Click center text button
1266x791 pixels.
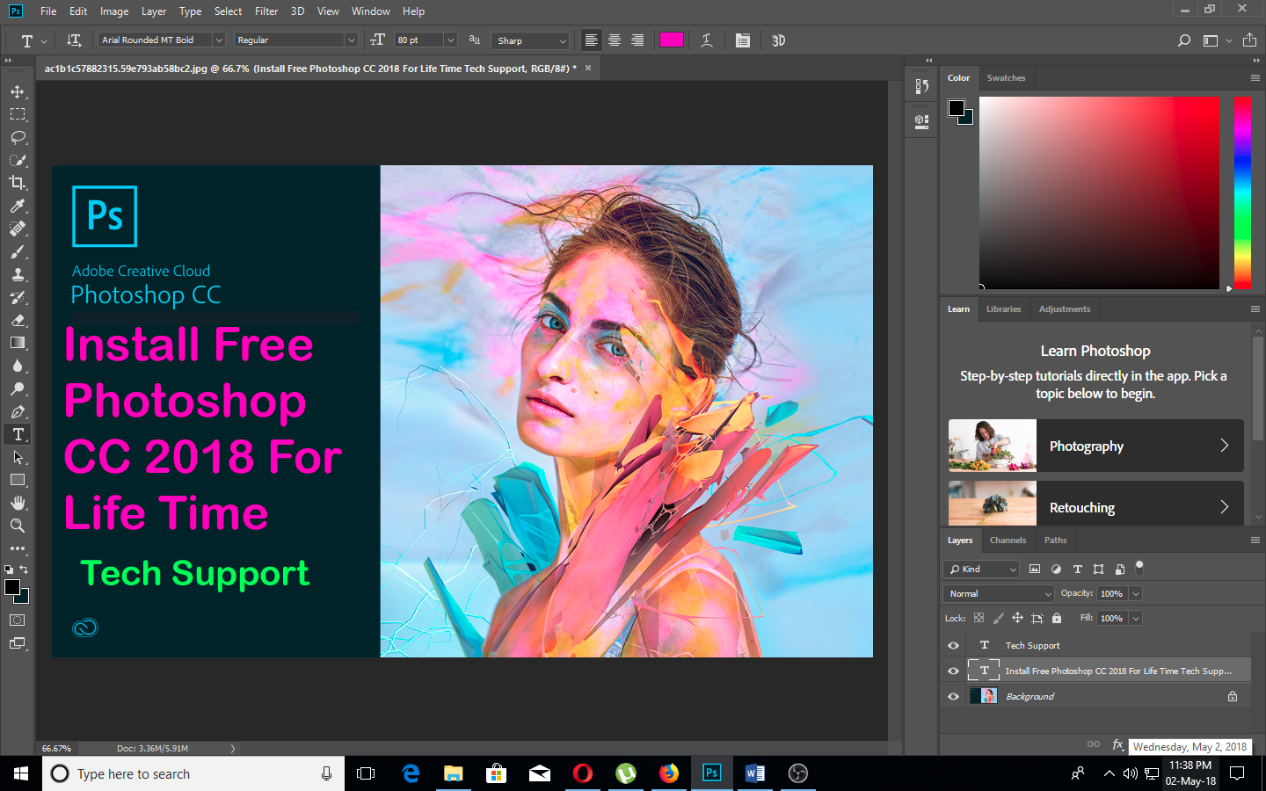tap(615, 40)
